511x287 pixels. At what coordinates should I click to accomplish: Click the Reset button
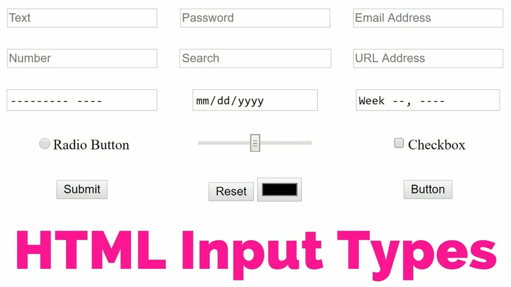coord(230,191)
